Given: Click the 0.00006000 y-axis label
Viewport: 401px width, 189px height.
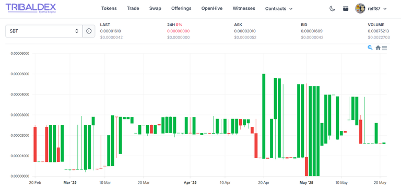Looking at the screenshot, I should coord(20,53).
